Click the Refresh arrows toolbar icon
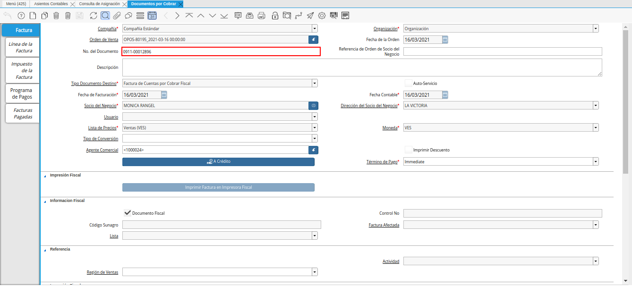 pyautogui.click(x=94, y=16)
